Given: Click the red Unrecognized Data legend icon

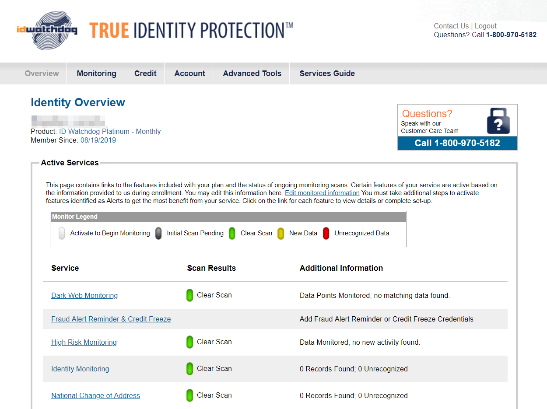Looking at the screenshot, I should (x=326, y=234).
